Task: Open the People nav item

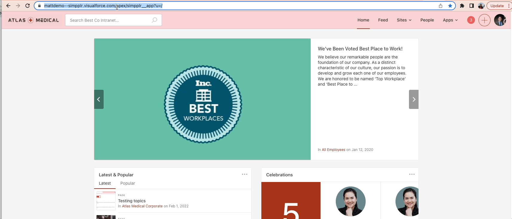Action: point(427,20)
